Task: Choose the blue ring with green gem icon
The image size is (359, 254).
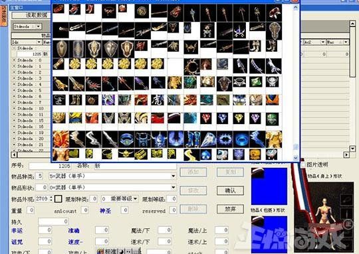Action: pos(126,139)
